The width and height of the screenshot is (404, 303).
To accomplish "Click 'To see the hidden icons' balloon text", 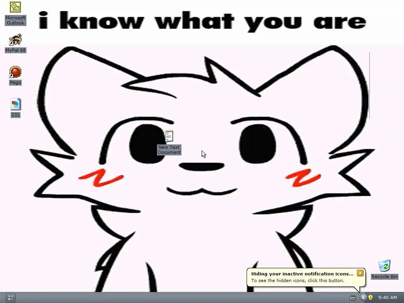I will (x=297, y=281).
